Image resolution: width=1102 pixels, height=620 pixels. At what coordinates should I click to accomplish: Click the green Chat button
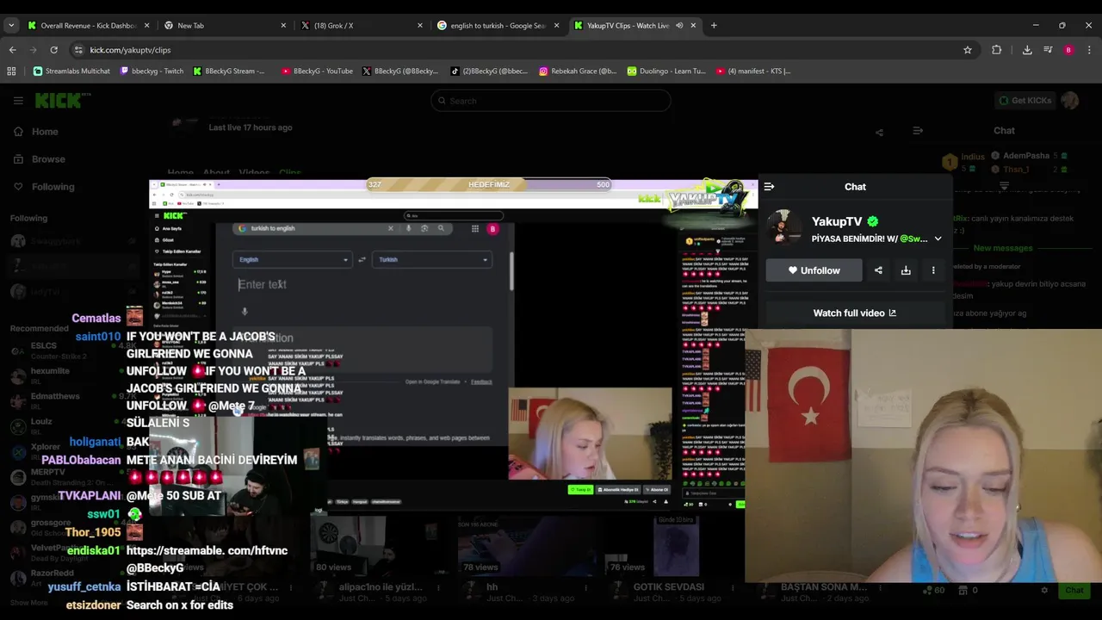tap(1074, 590)
